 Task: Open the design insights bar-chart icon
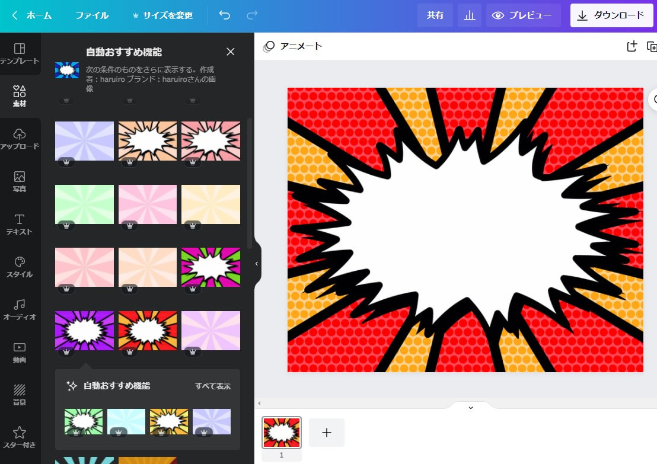tap(469, 15)
